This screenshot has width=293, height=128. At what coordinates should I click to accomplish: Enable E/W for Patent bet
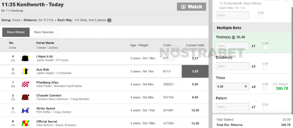pos(265,109)
